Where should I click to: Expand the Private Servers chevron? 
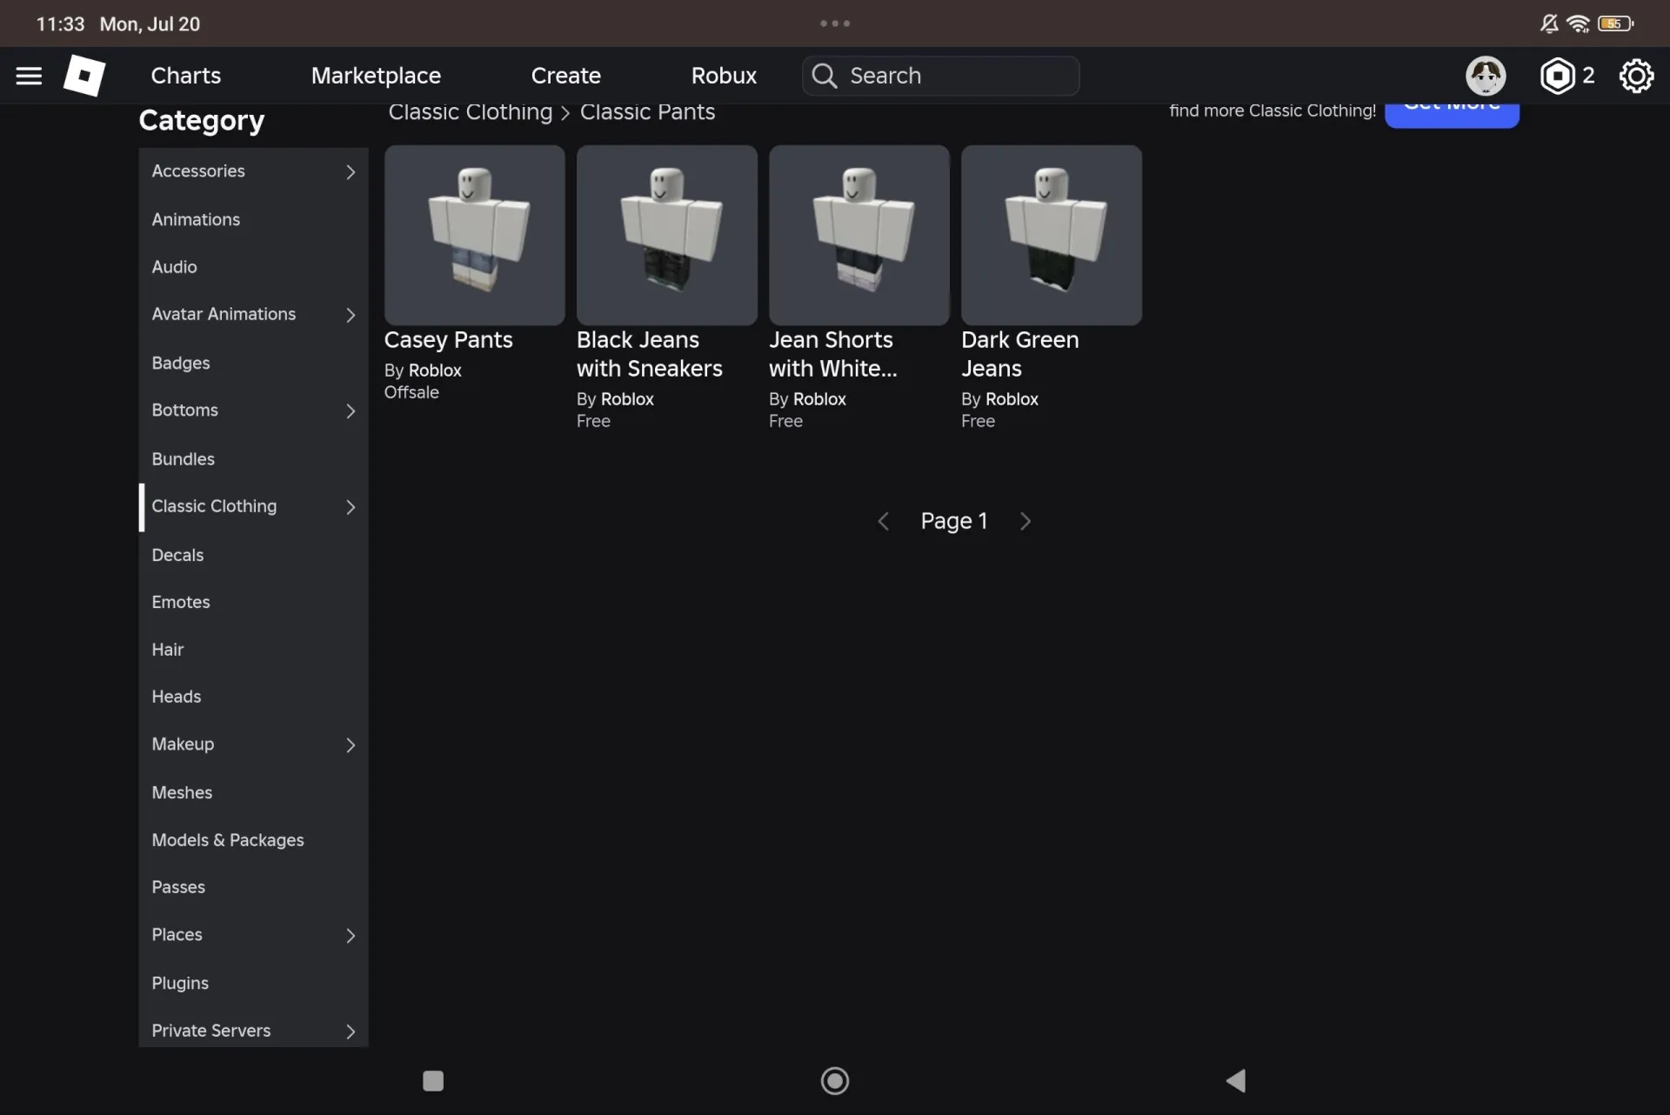click(351, 1032)
